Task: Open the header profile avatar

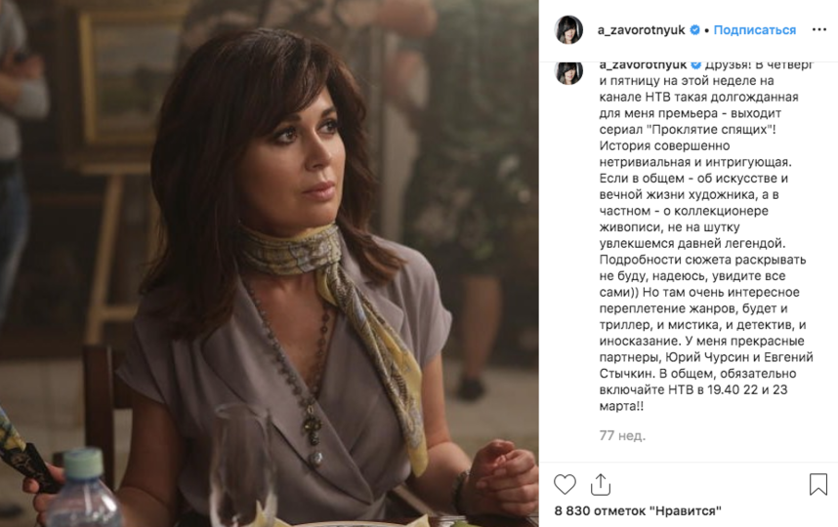Action: point(568,30)
